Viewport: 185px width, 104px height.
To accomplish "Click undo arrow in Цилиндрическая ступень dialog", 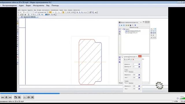I will (x=125, y=60).
